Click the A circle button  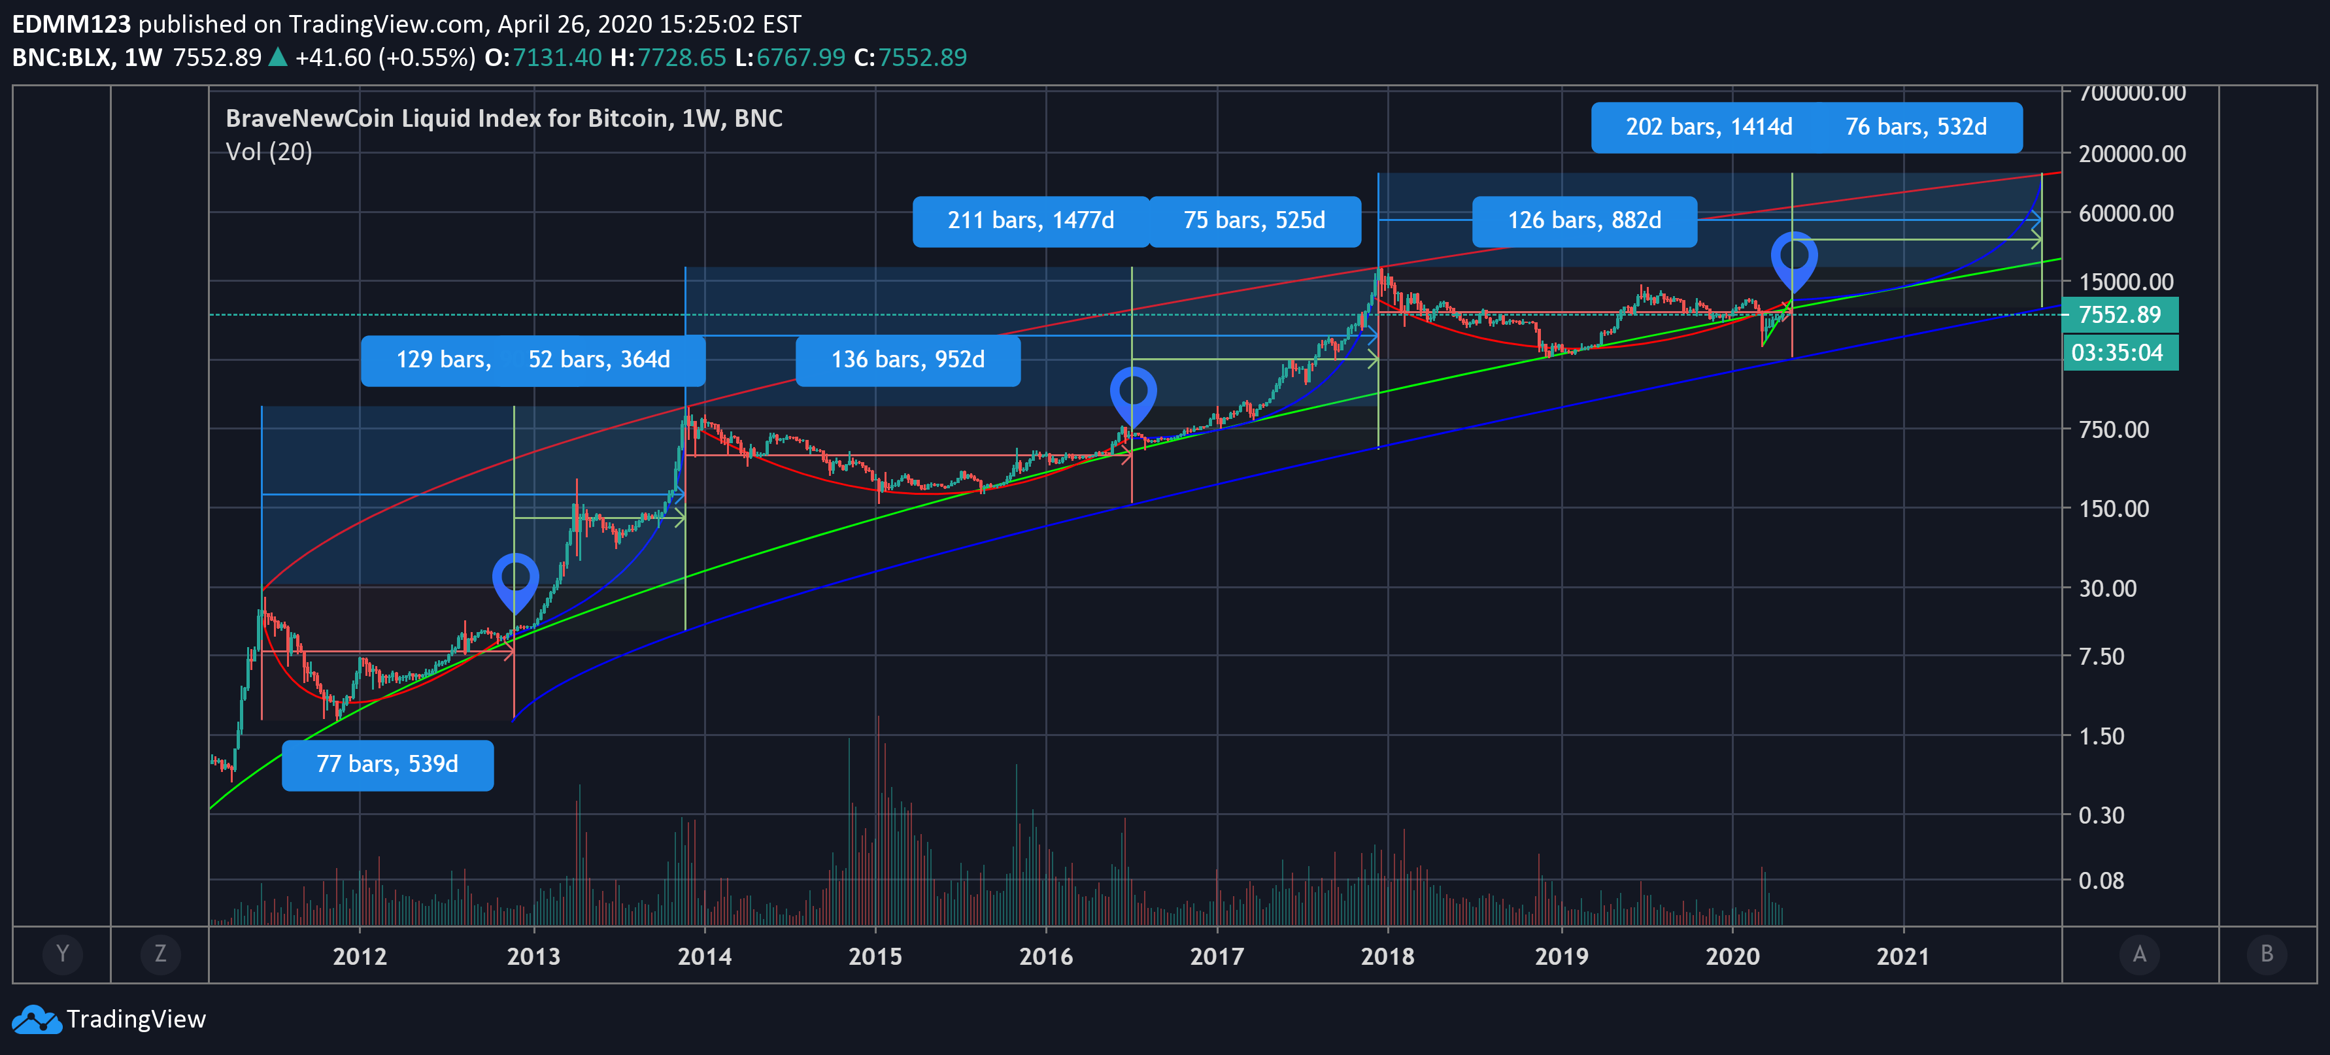pos(2139,954)
